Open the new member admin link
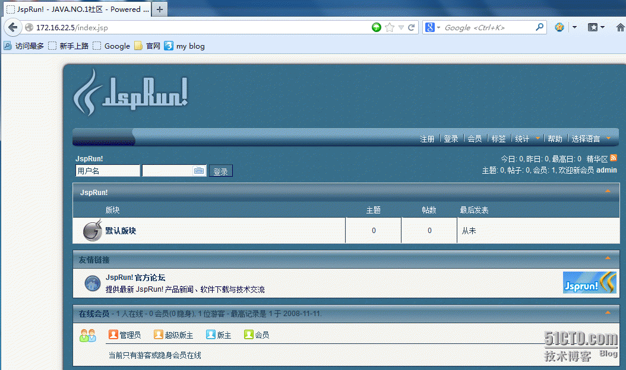Image resolution: width=626 pixels, height=370 pixels. pos(606,170)
